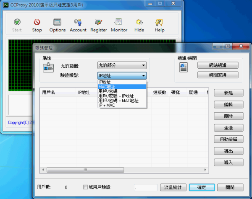Open Help from CCProxy toolbar
The height and width of the screenshot is (199, 252).
click(160, 25)
